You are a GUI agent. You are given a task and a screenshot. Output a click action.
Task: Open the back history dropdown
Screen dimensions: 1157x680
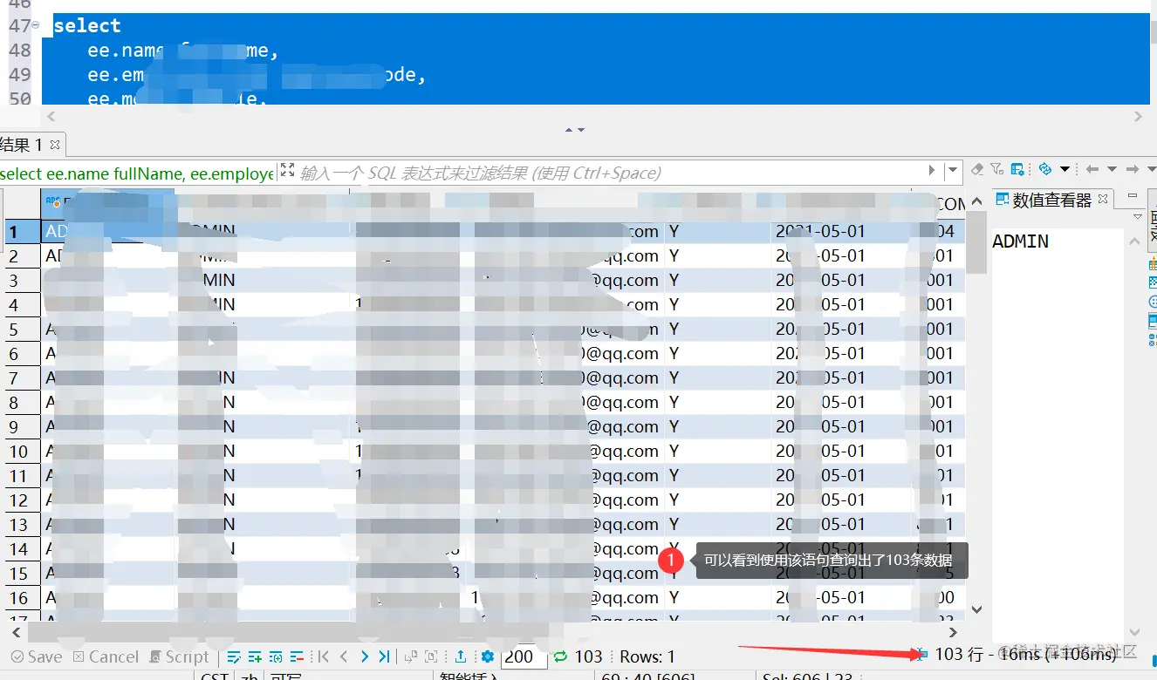(1112, 169)
